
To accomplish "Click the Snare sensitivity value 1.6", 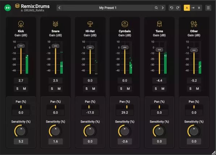I will point(55,141).
